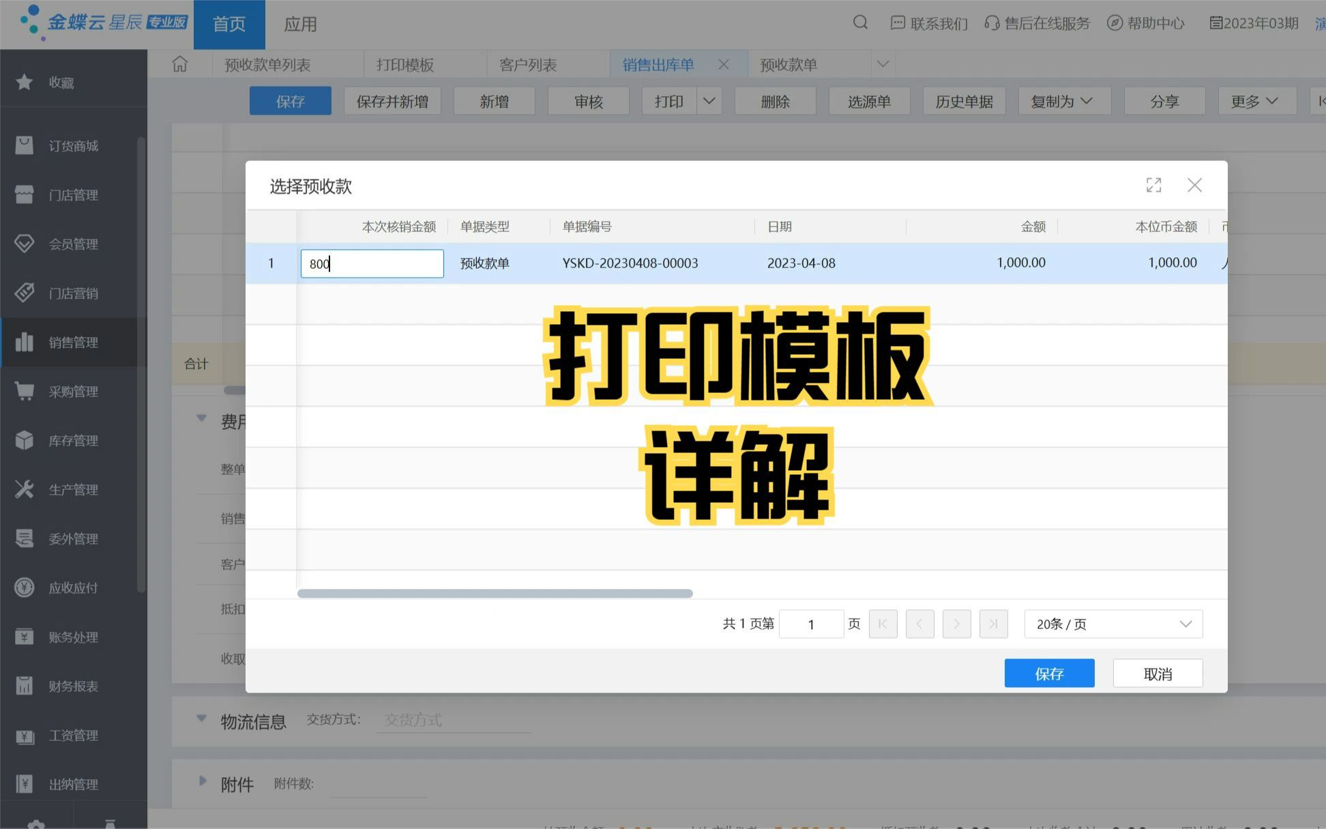Click the 金蝶云星辰 logo

click(x=104, y=23)
